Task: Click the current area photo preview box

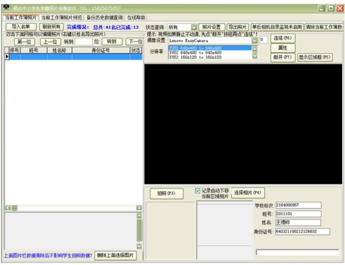Action: pyautogui.click(x=224, y=230)
